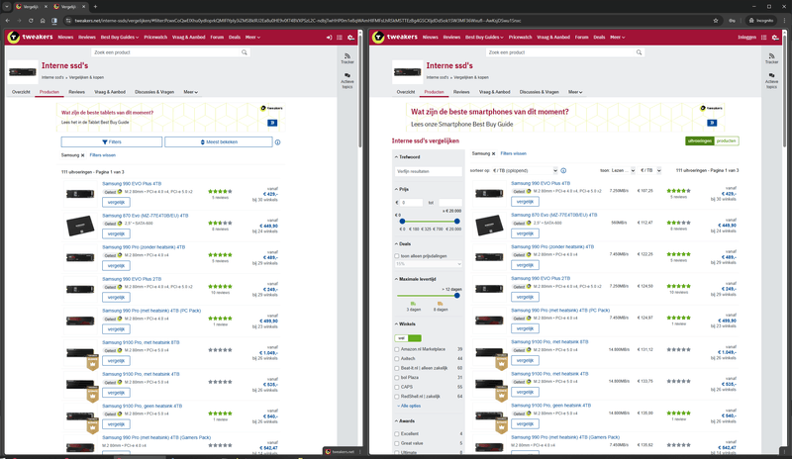Open the tab search chevron at top left

click(7, 7)
